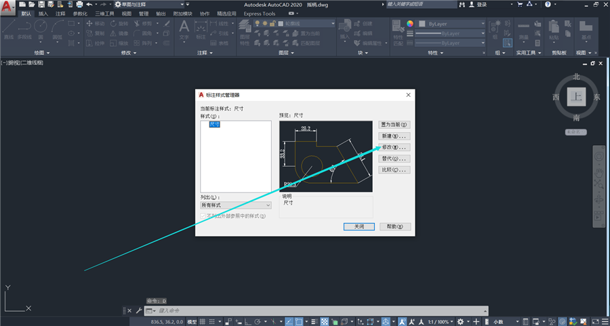Open the Layer Properties (图层特性) icon

click(244, 33)
